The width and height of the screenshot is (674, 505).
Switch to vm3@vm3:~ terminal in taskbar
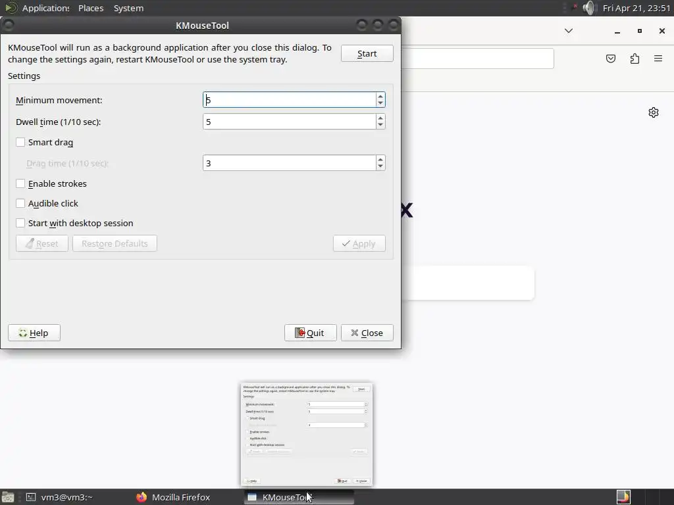coord(60,497)
